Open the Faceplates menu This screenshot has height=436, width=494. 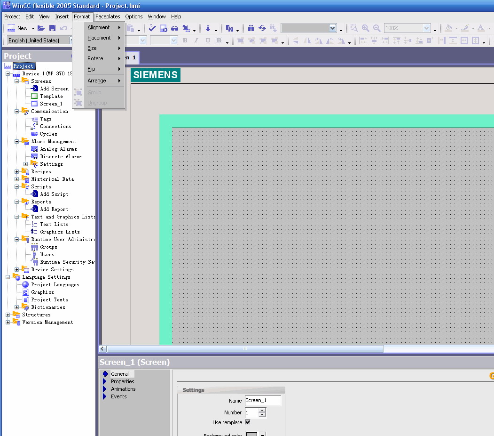(108, 17)
